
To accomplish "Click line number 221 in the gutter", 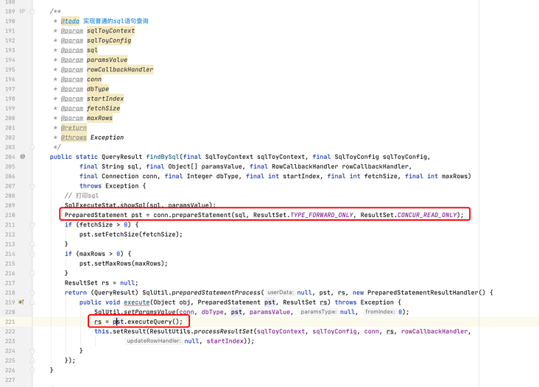I will (x=10, y=322).
